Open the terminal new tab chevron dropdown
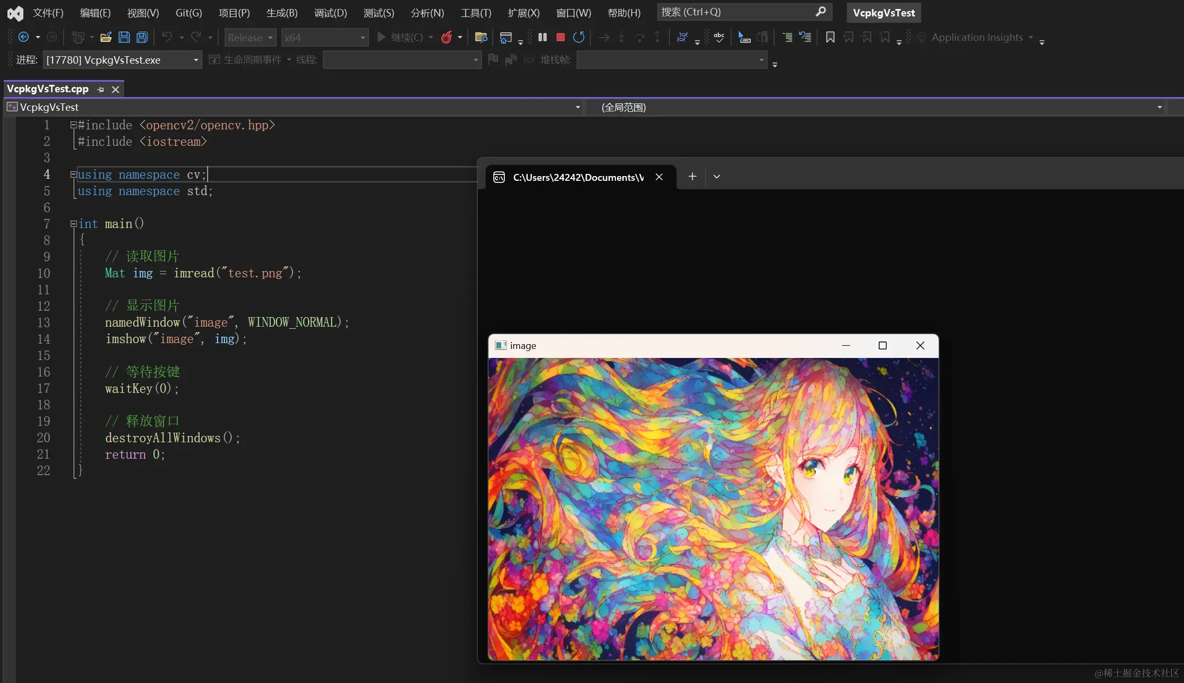1184x683 pixels. pyautogui.click(x=716, y=177)
